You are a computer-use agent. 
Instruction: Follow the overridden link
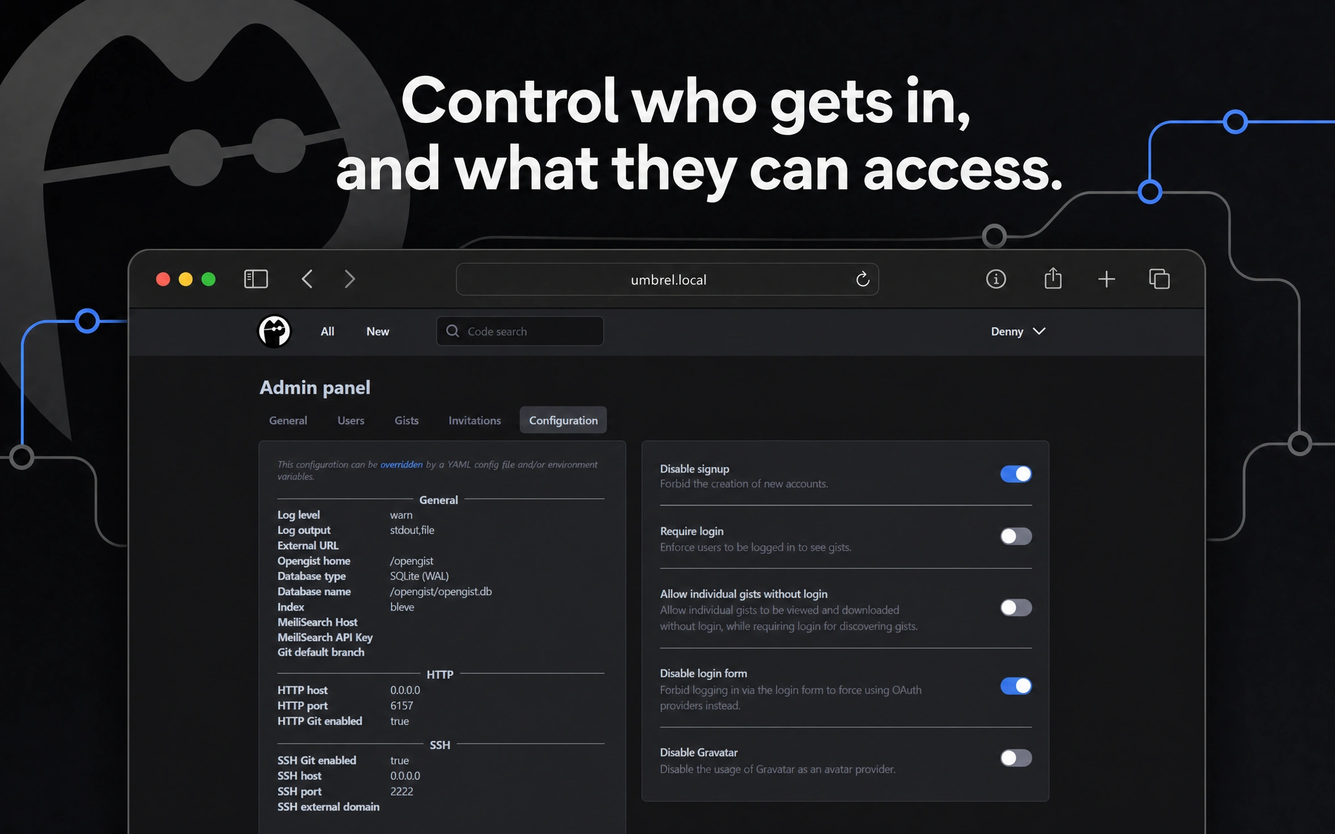pyautogui.click(x=401, y=465)
